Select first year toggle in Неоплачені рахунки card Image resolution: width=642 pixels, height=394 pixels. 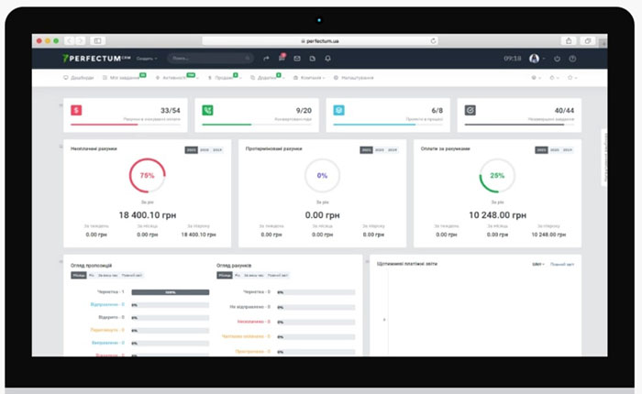pos(191,149)
